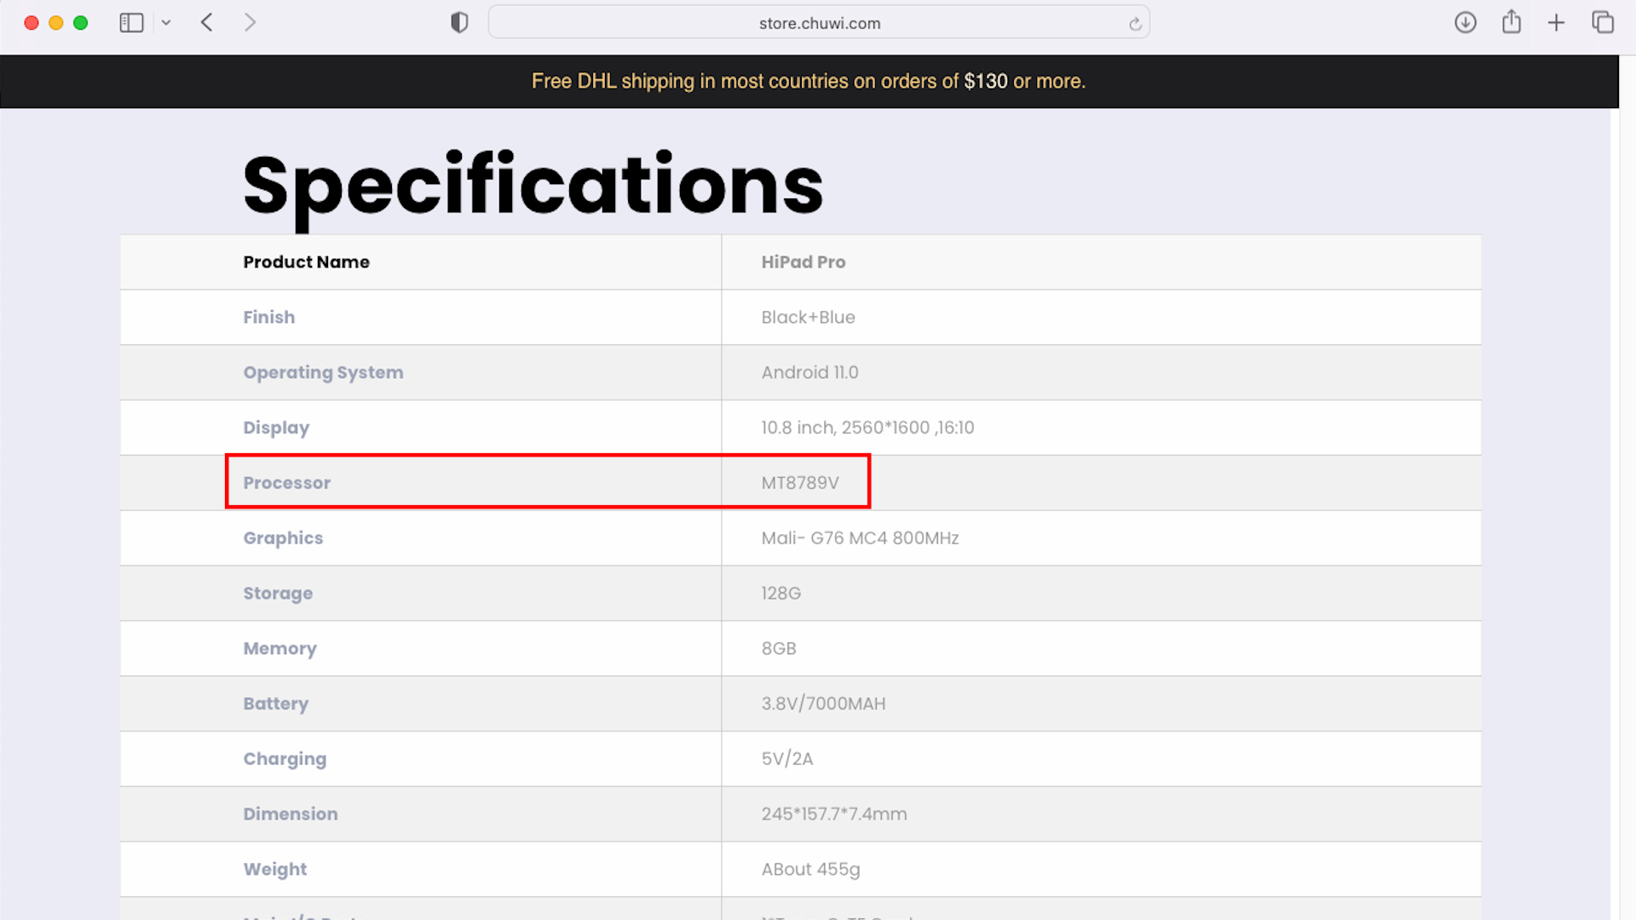The height and width of the screenshot is (920, 1636).
Task: Show the downloads list icon
Action: pos(1465,23)
